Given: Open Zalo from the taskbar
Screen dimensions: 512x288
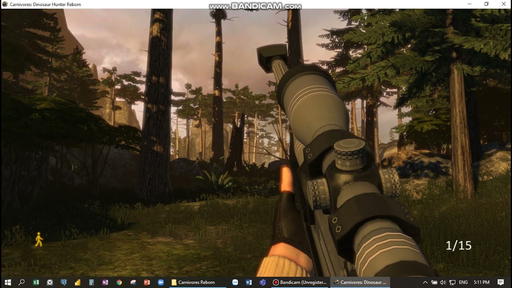Looking at the screenshot, I should (235, 282).
